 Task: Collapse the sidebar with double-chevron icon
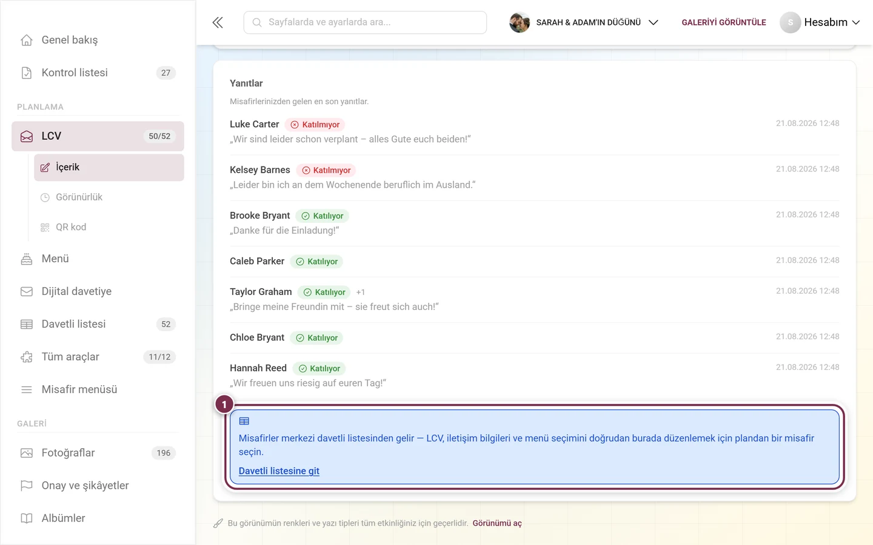[218, 22]
